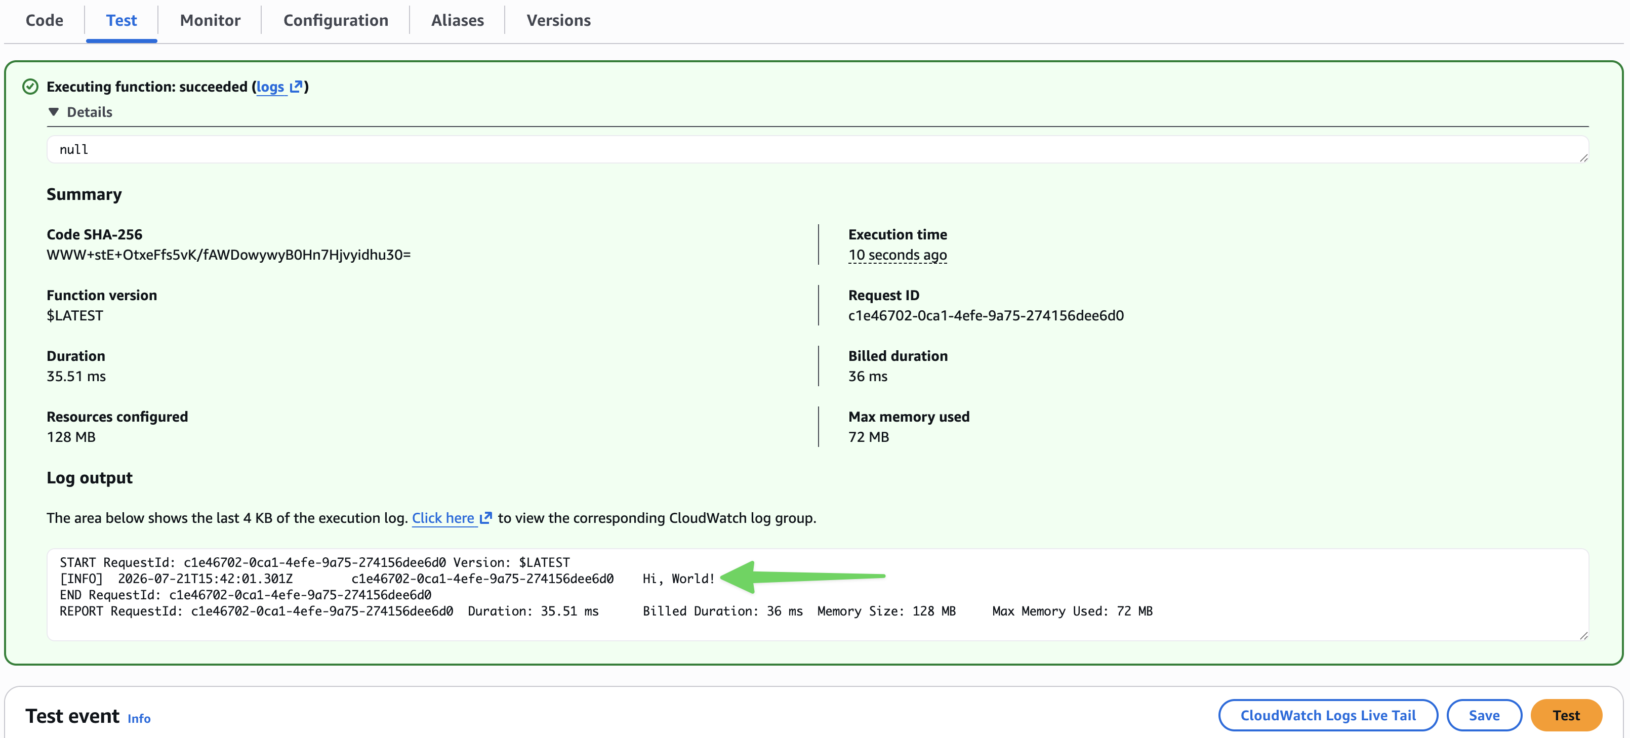The width and height of the screenshot is (1630, 738).
Task: Click the 128 MB resources configured value
Action: (x=71, y=437)
